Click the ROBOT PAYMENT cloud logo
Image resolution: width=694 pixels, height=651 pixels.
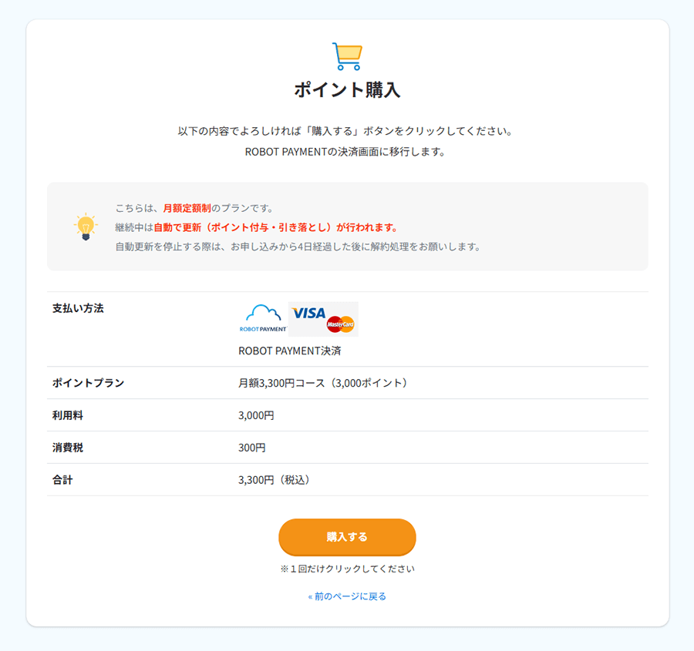(263, 318)
